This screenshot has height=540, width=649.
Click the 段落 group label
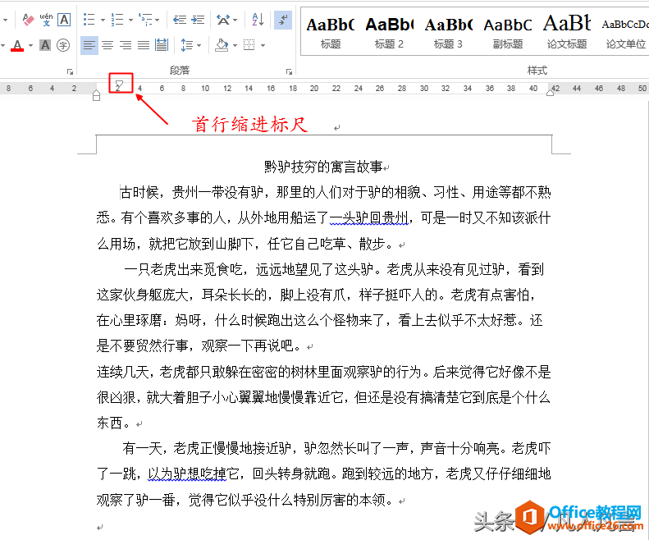point(180,71)
